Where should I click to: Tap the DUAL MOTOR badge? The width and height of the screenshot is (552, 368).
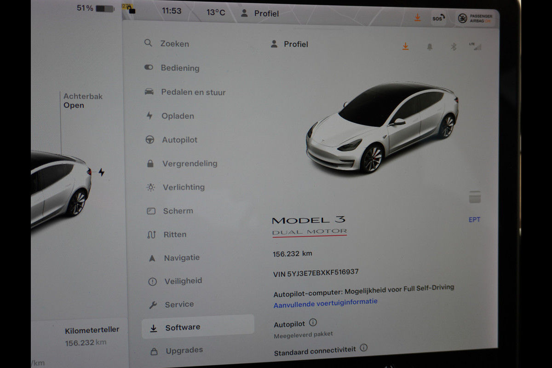[x=310, y=232]
